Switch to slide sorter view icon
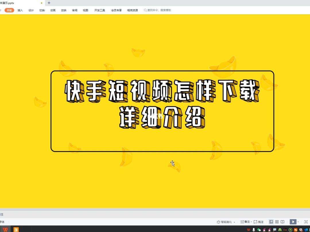Image resolution: width=310 pixels, height=232 pixels. 277,222
